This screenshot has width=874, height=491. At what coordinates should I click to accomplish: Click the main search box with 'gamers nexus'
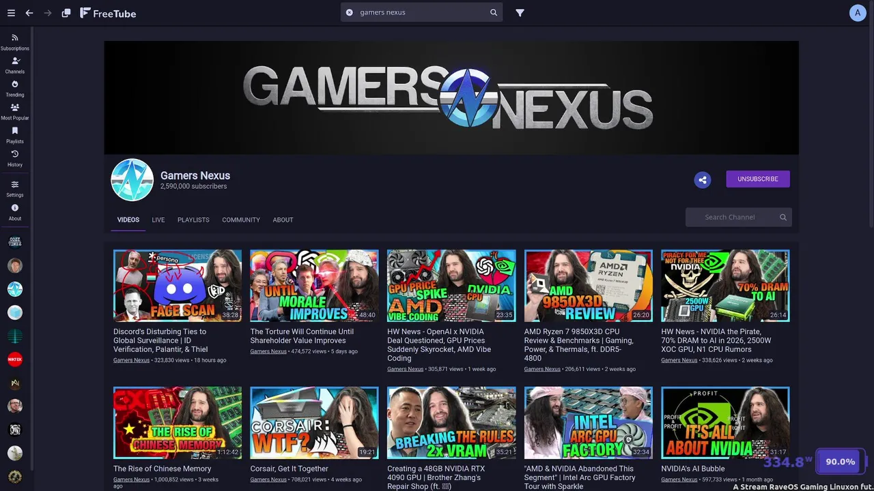pyautogui.click(x=422, y=12)
